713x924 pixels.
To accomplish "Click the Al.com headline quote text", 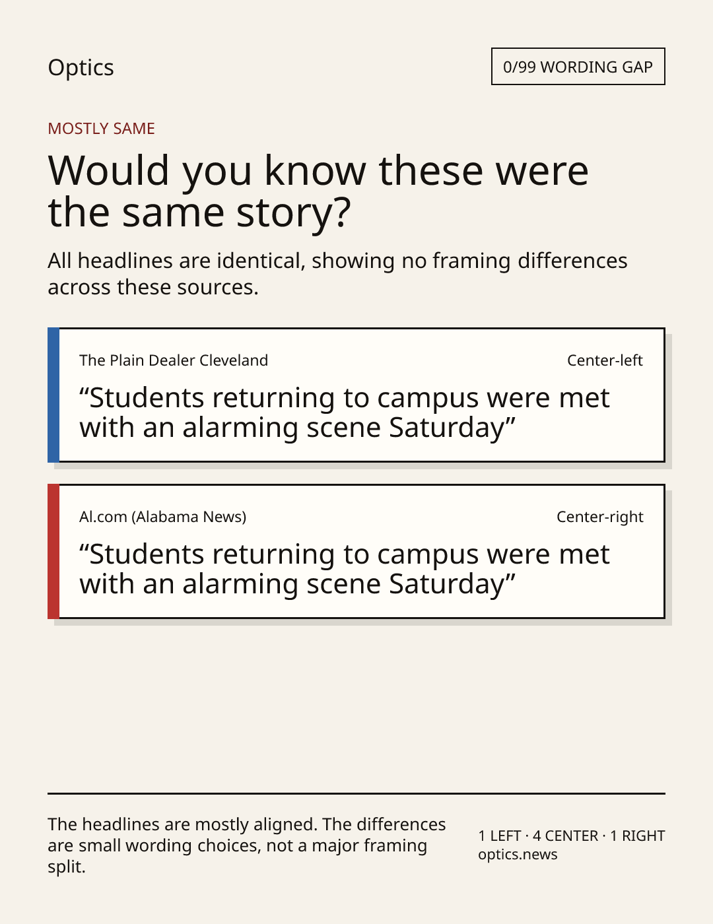I will coord(345,569).
